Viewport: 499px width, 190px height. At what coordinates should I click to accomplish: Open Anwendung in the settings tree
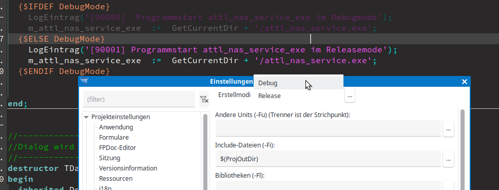[x=116, y=127]
